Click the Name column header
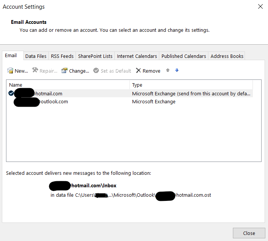Viewport: 268px width, 241px height. 68,85
